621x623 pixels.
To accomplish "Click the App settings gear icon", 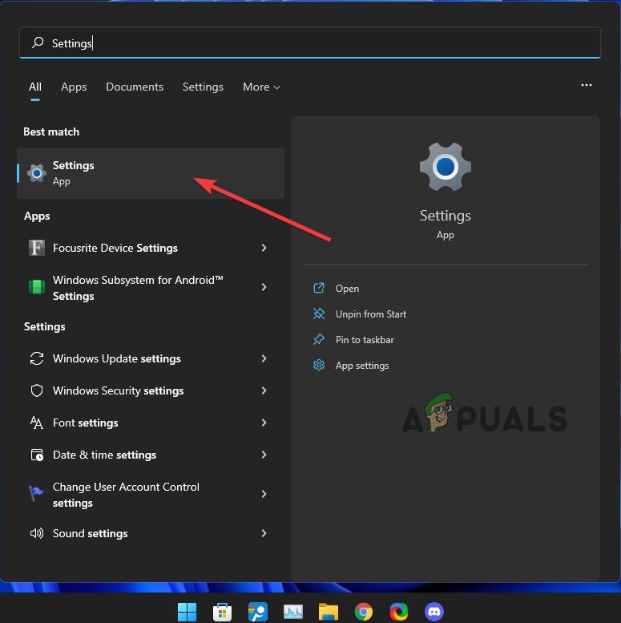I will [319, 365].
